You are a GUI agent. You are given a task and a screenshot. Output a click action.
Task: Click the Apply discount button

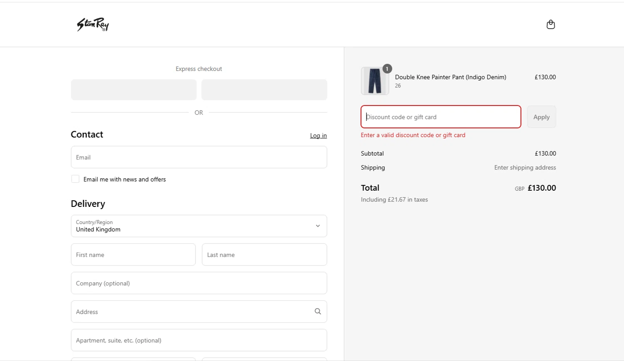coord(541,117)
